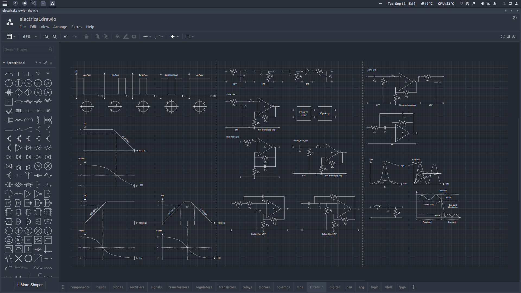The image size is (521, 293).
Task: Open the File menu
Action: (x=23, y=27)
